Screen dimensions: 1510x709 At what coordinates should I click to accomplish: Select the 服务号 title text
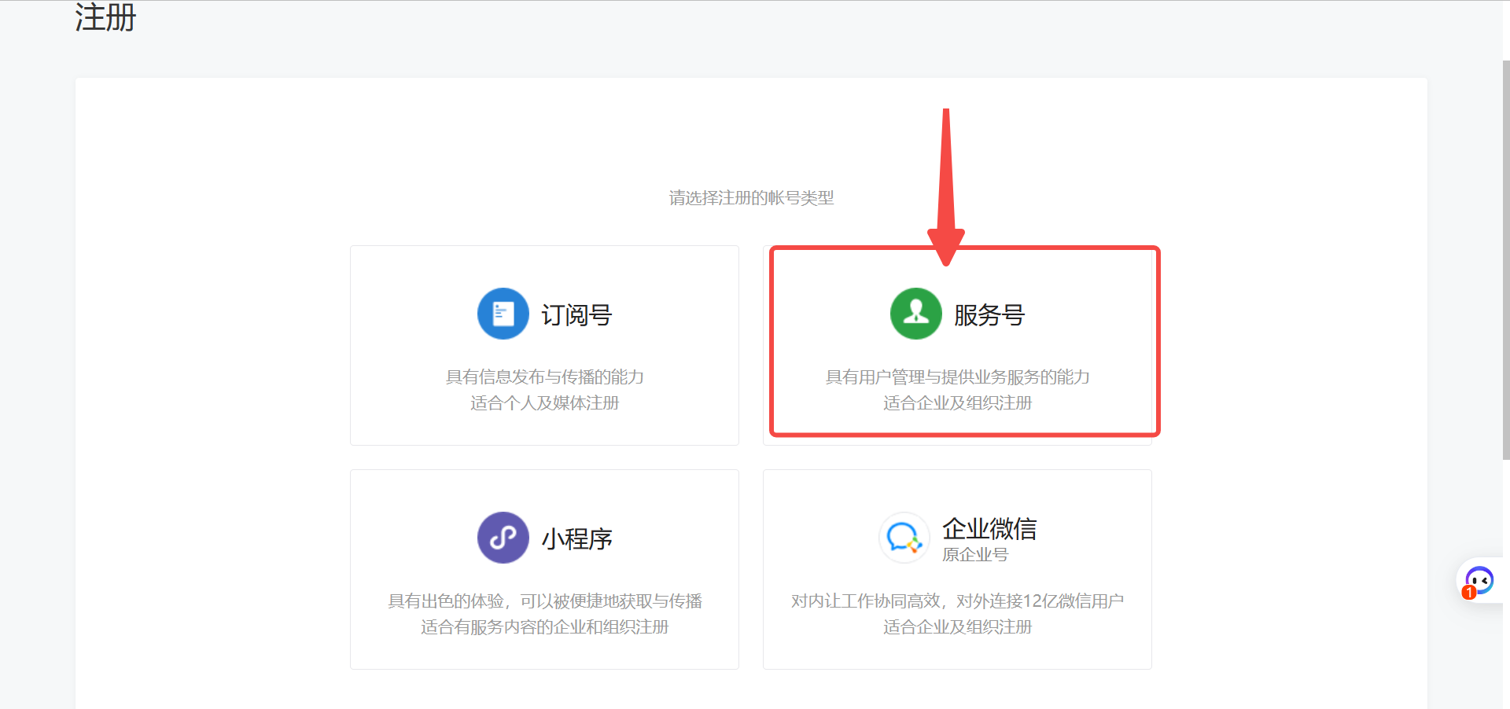coord(989,315)
